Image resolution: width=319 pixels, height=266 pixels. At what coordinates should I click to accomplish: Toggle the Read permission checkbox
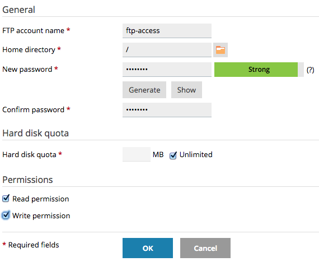click(x=6, y=199)
